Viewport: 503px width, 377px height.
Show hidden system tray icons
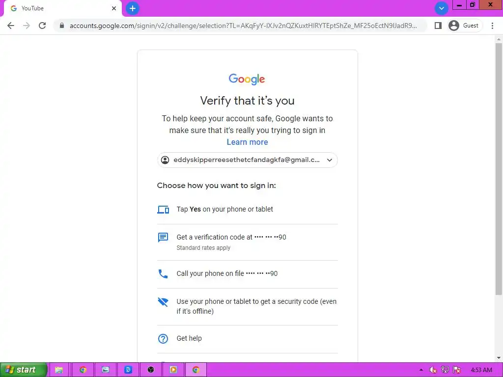[x=421, y=370]
